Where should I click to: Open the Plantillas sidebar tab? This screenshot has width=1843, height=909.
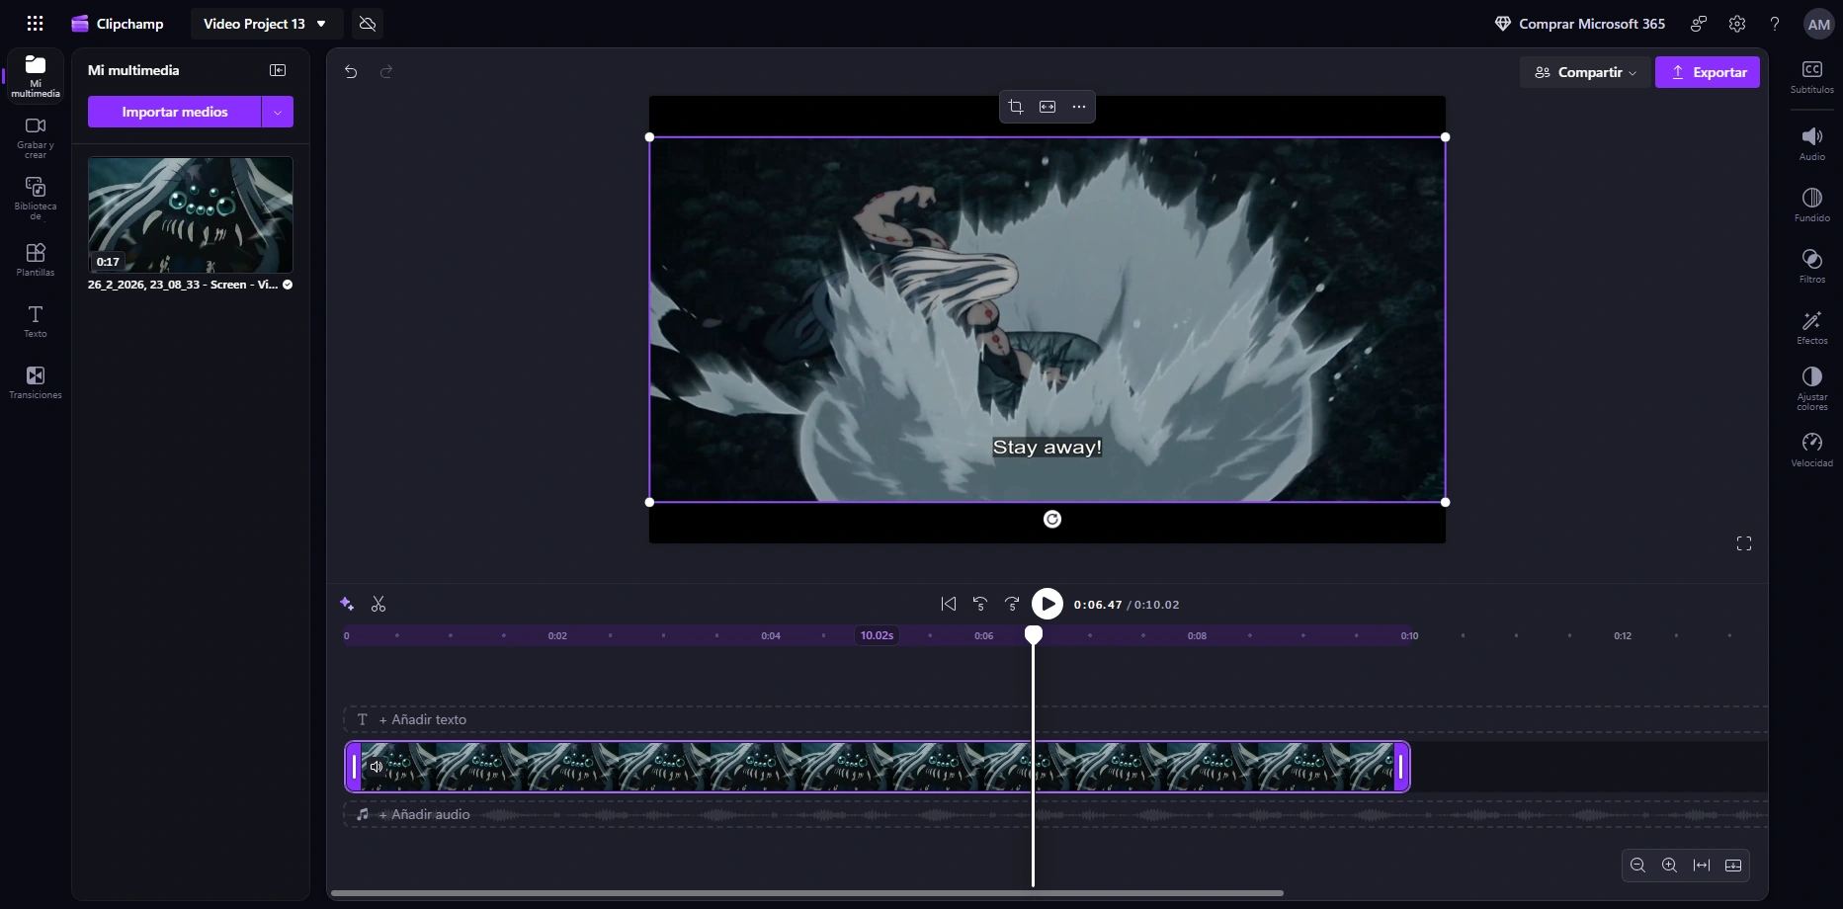pyautogui.click(x=36, y=260)
